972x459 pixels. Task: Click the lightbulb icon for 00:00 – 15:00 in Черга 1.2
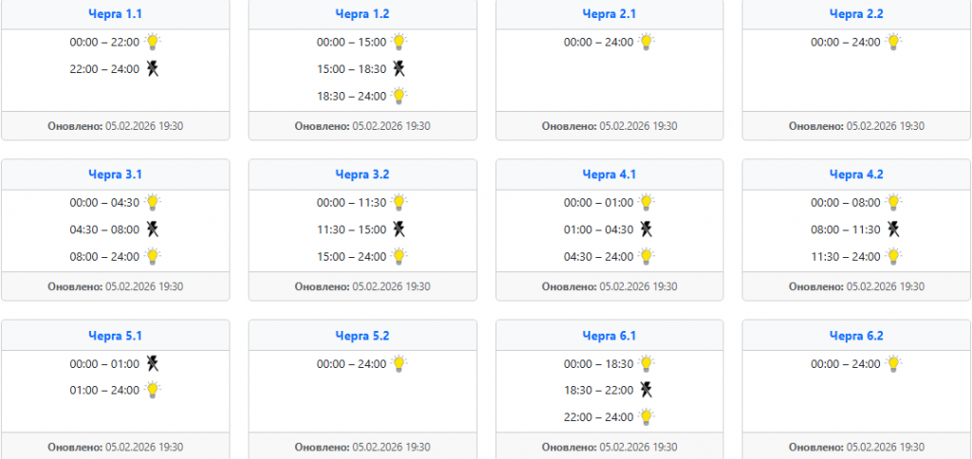tap(400, 42)
